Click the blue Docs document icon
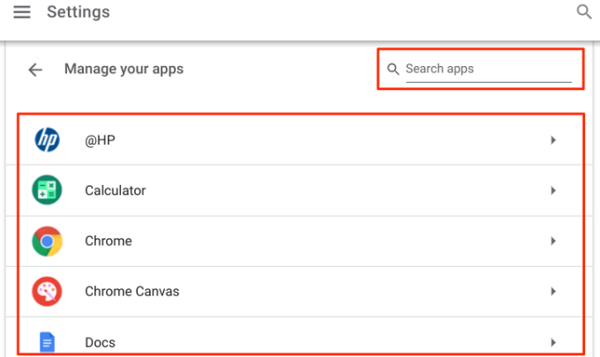Screen dimensions: 600x357 tap(47, 342)
